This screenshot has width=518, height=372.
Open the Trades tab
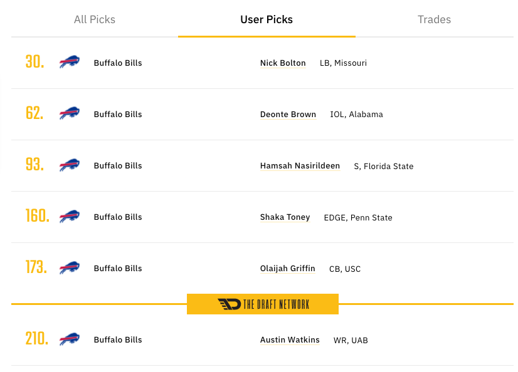[434, 19]
